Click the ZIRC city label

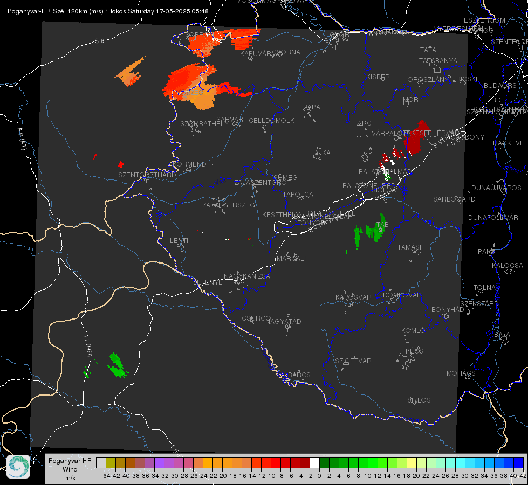(x=364, y=123)
